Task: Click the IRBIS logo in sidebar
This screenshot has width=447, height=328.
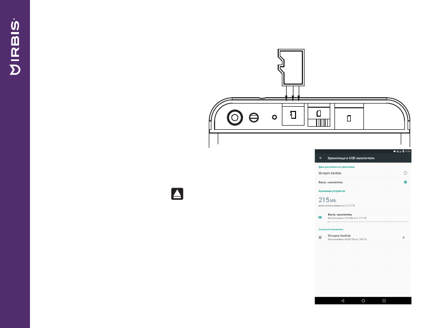Action: [x=15, y=48]
